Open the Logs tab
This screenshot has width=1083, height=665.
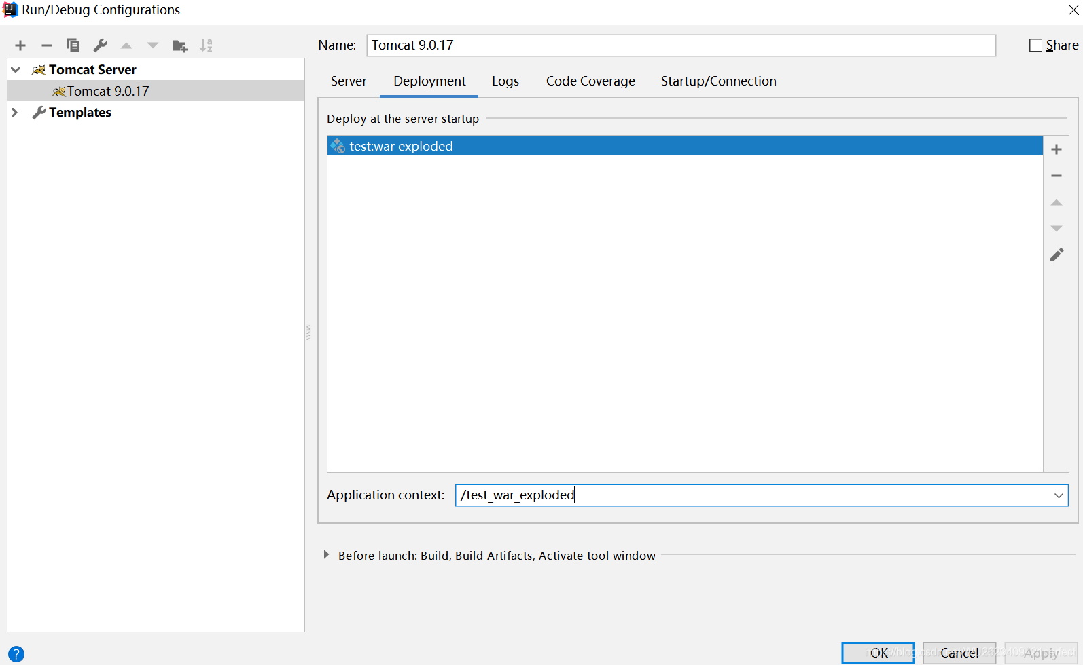[x=505, y=81]
